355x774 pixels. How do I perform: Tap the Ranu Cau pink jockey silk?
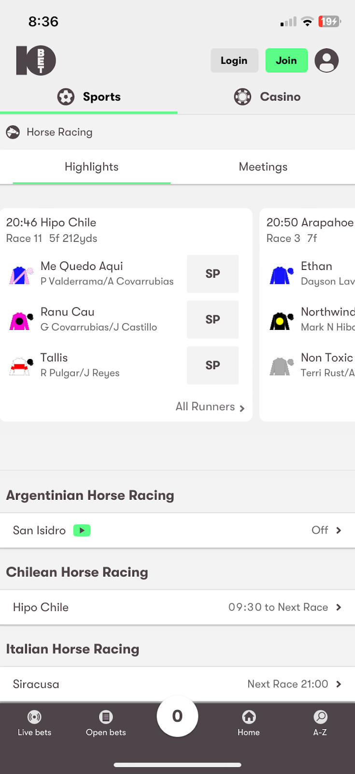[x=21, y=320]
